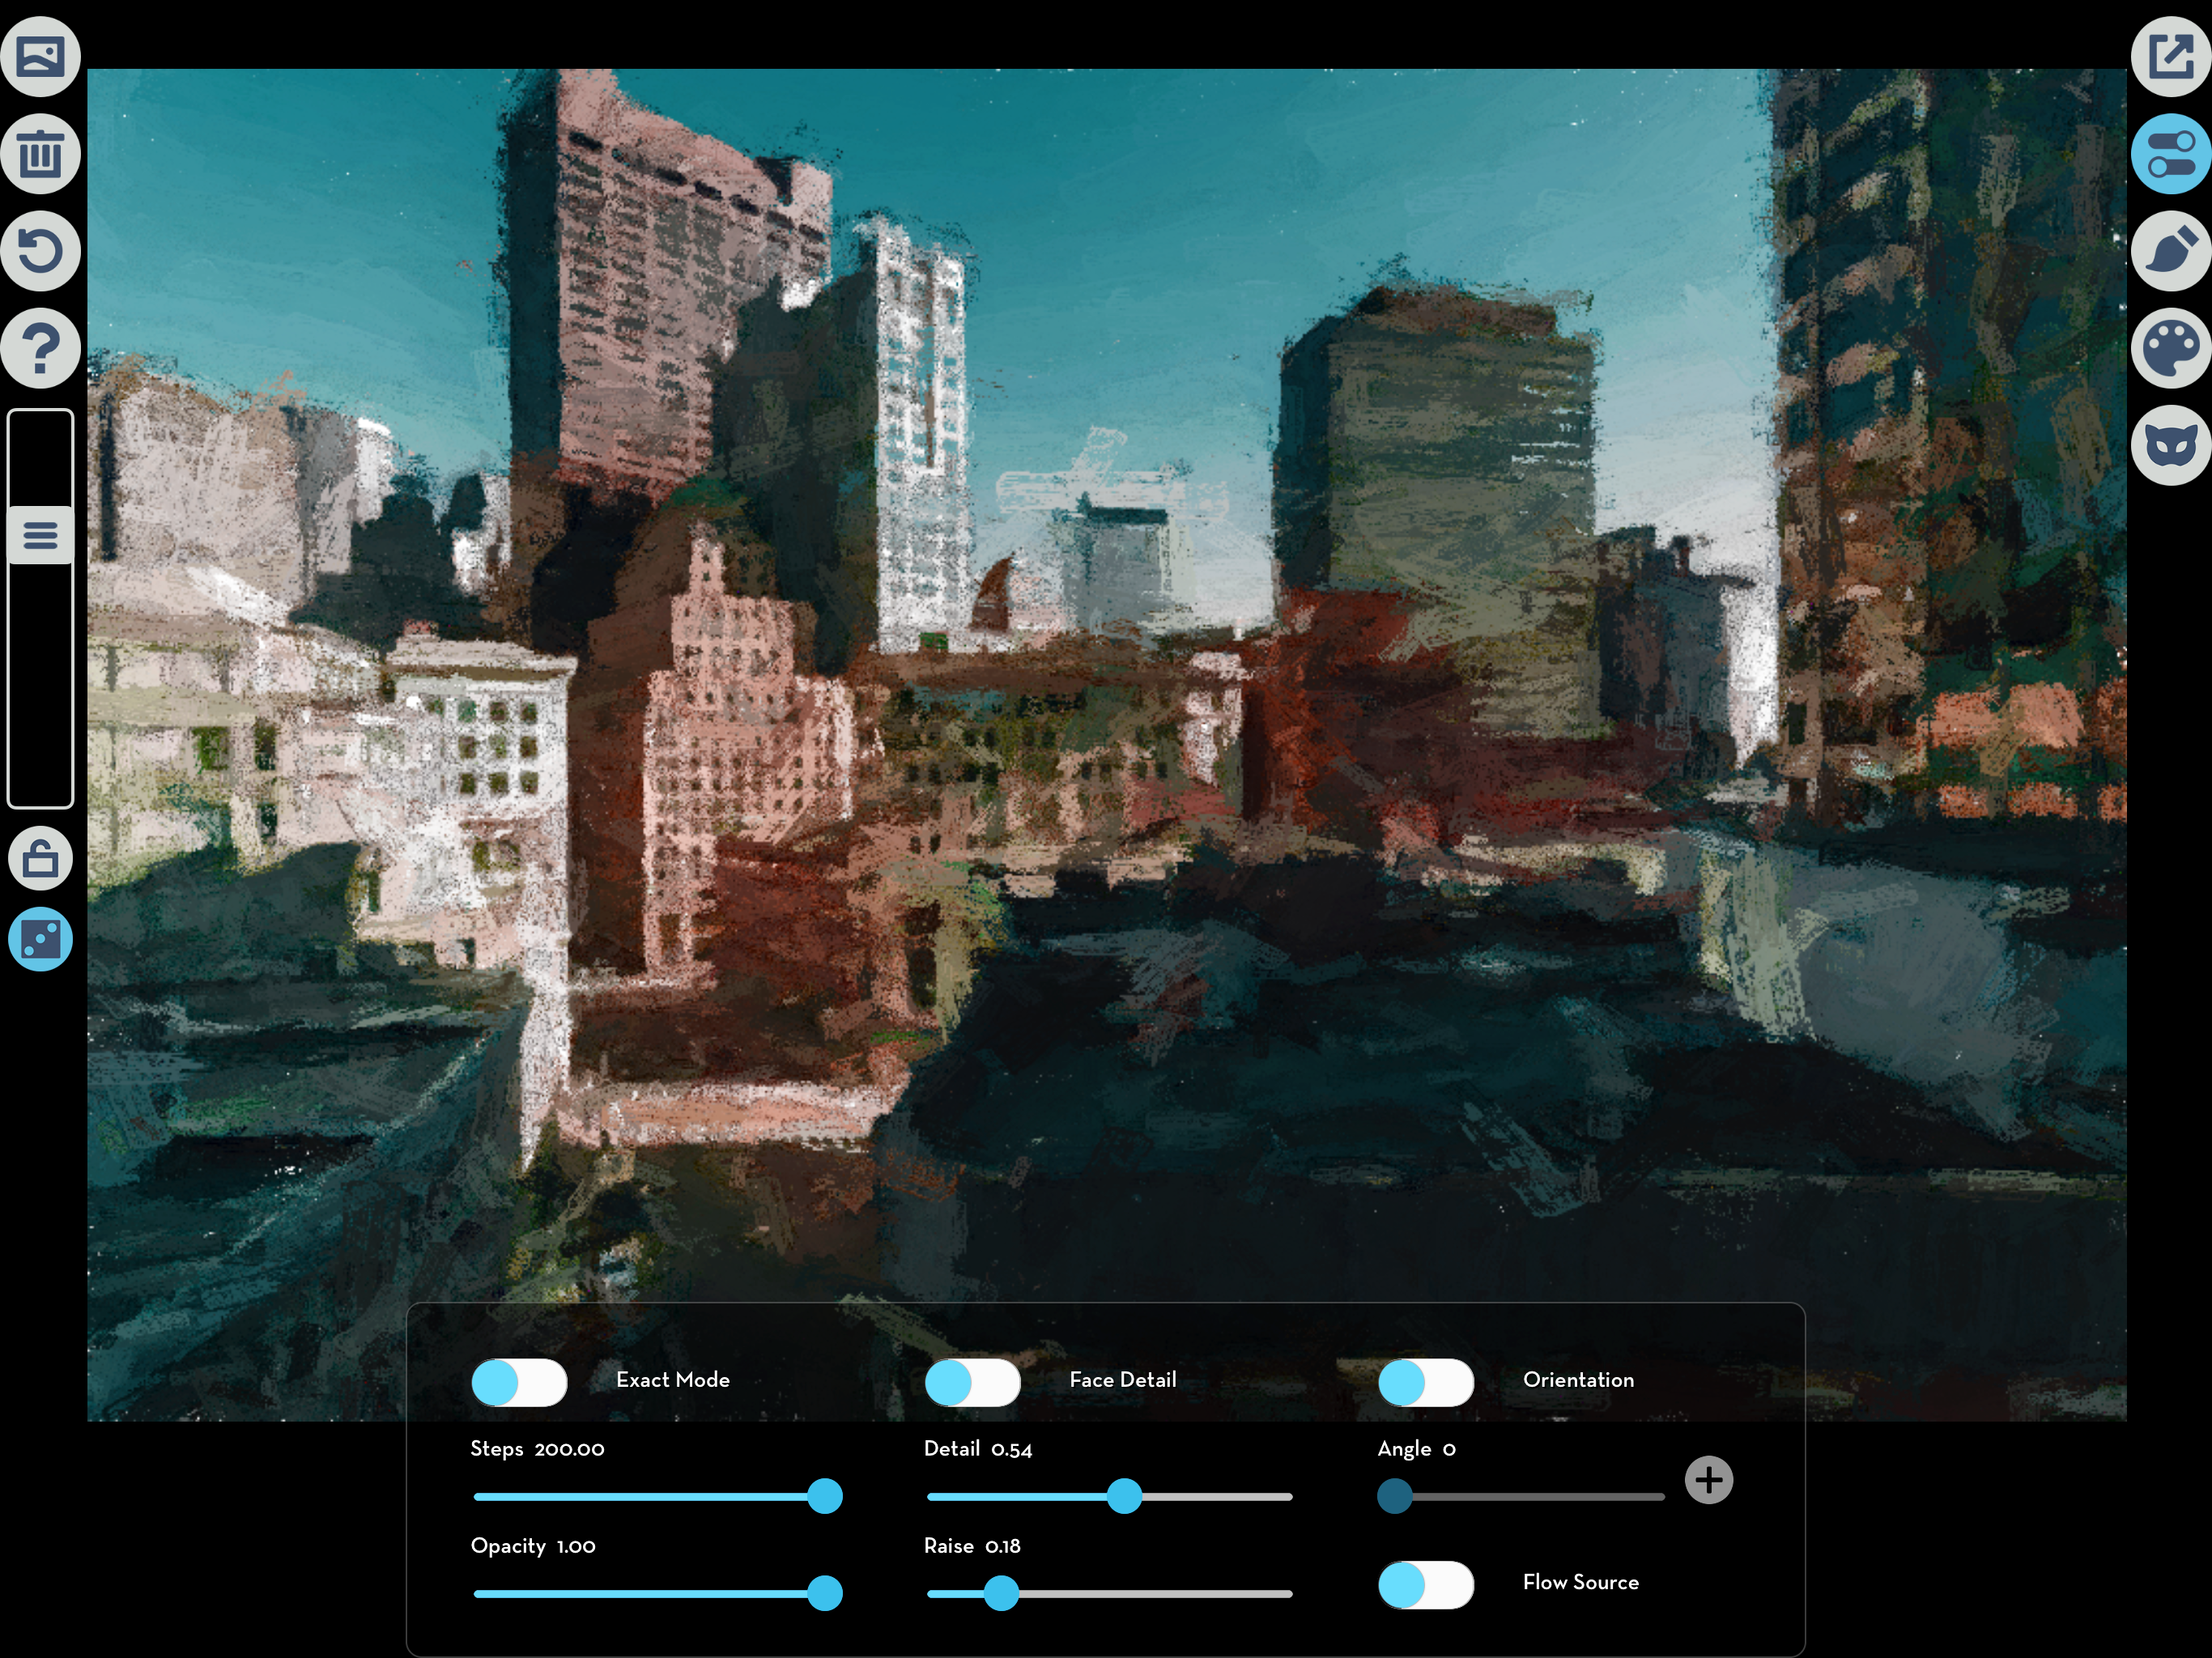Screen dimensions: 2212x1658
Task: Enable the Face Detail switch
Action: (x=972, y=1382)
